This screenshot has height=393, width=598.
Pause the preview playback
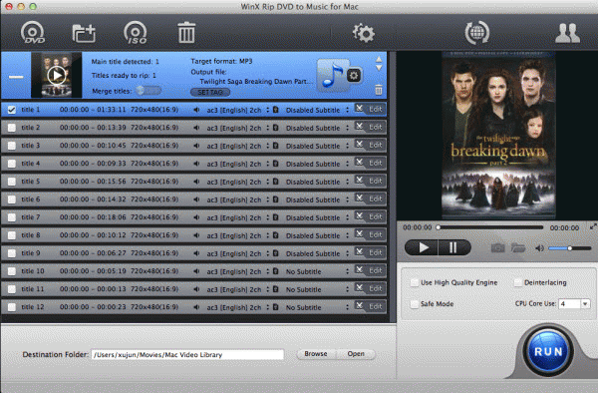pos(453,248)
